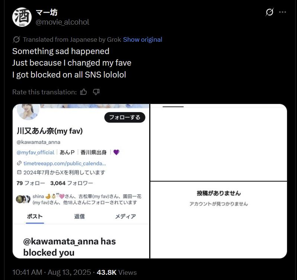Open the timetreeapp.com calendar link
Viewport: 297px width, 280px height.
point(65,163)
